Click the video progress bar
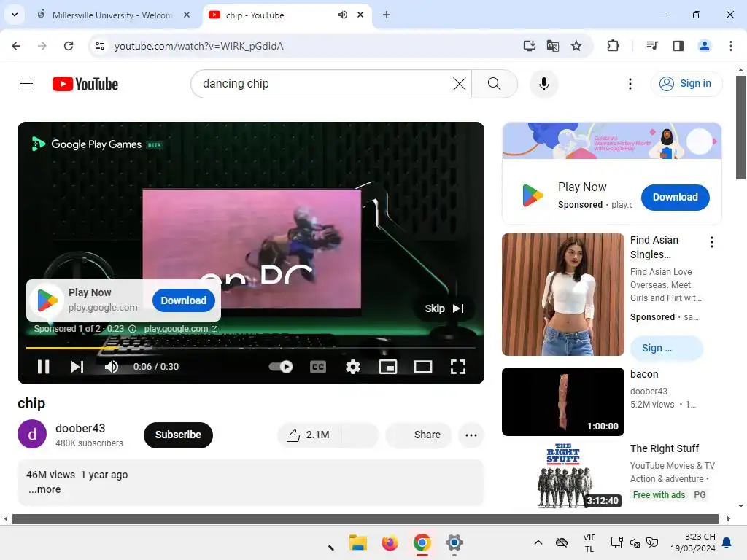 (x=251, y=348)
